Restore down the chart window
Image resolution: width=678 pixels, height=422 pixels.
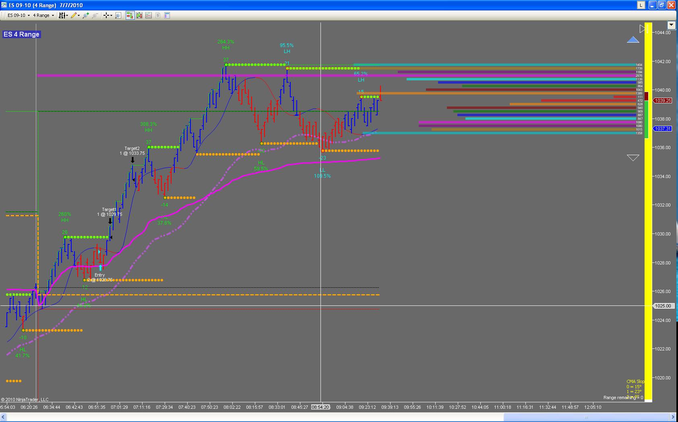[662, 5]
